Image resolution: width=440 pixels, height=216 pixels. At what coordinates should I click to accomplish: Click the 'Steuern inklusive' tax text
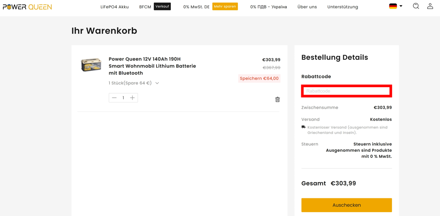373,144
